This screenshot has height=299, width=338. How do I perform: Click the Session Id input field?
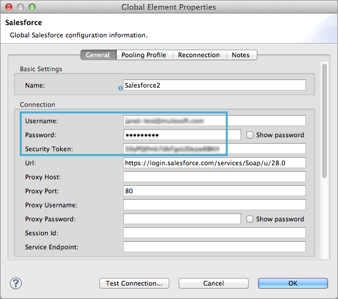tap(214, 233)
